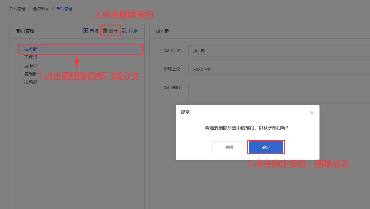Image resolution: width=370 pixels, height=209 pixels.
Task: Click into the 部门说明 text area
Action: pyautogui.click(x=279, y=92)
